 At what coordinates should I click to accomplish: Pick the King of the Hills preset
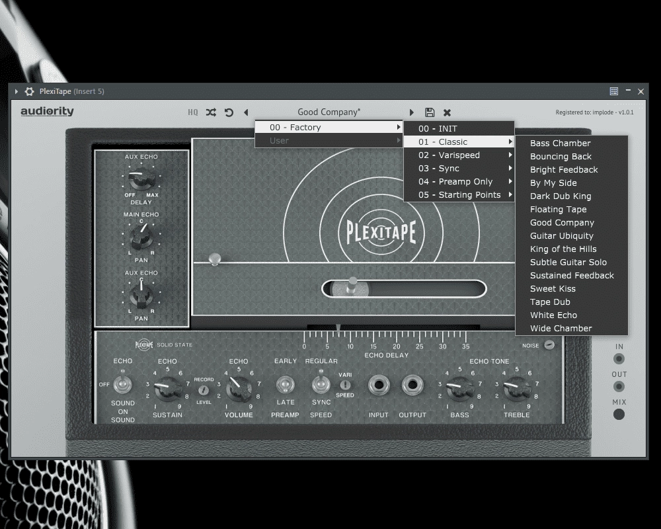[x=572, y=249]
